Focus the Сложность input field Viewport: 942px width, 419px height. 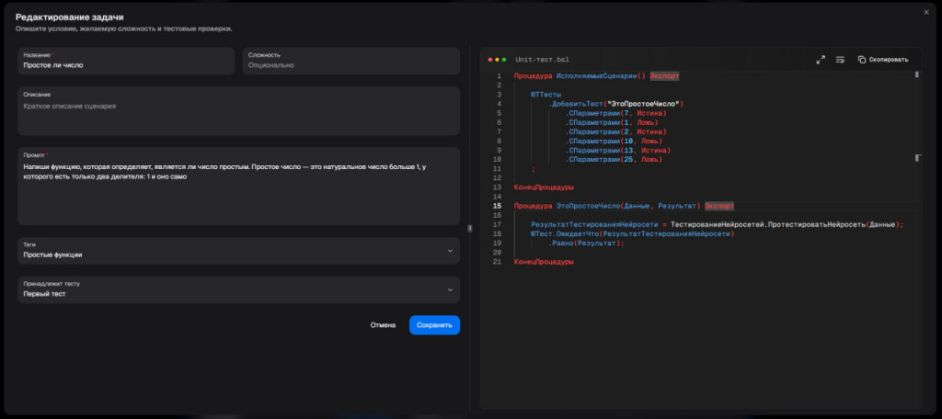[350, 61]
